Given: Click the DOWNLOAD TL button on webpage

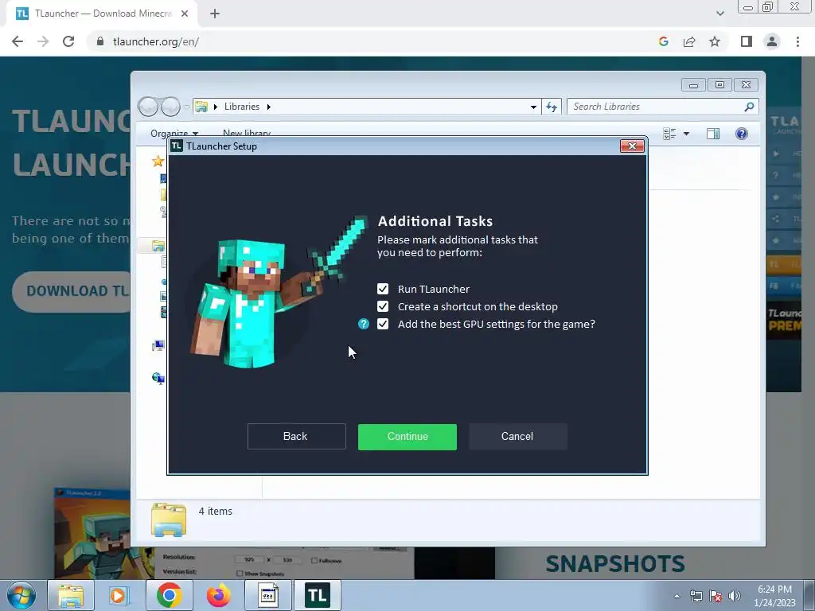Looking at the screenshot, I should [x=72, y=291].
